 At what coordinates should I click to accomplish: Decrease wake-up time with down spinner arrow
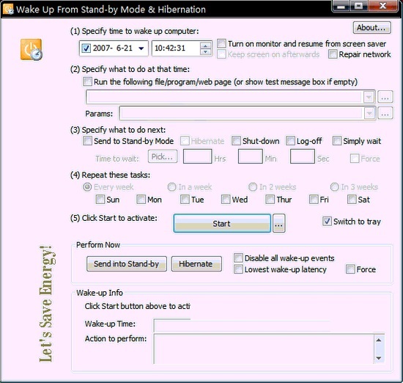pyautogui.click(x=205, y=52)
